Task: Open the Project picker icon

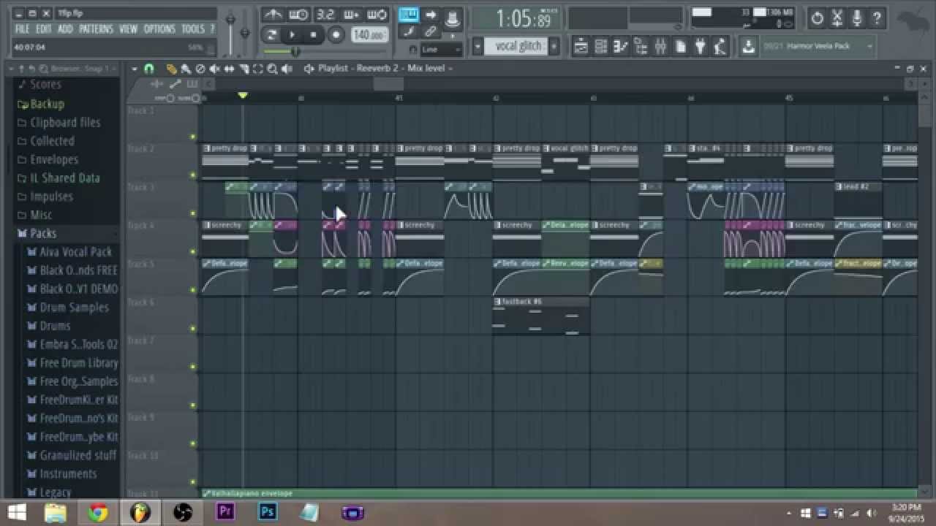Action: (680, 47)
